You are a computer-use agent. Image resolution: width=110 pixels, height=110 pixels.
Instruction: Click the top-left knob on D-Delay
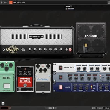[x=38, y=66]
